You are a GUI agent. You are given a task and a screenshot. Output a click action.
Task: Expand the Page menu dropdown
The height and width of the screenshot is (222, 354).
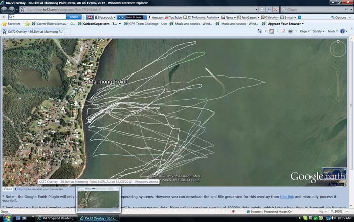click(304, 31)
